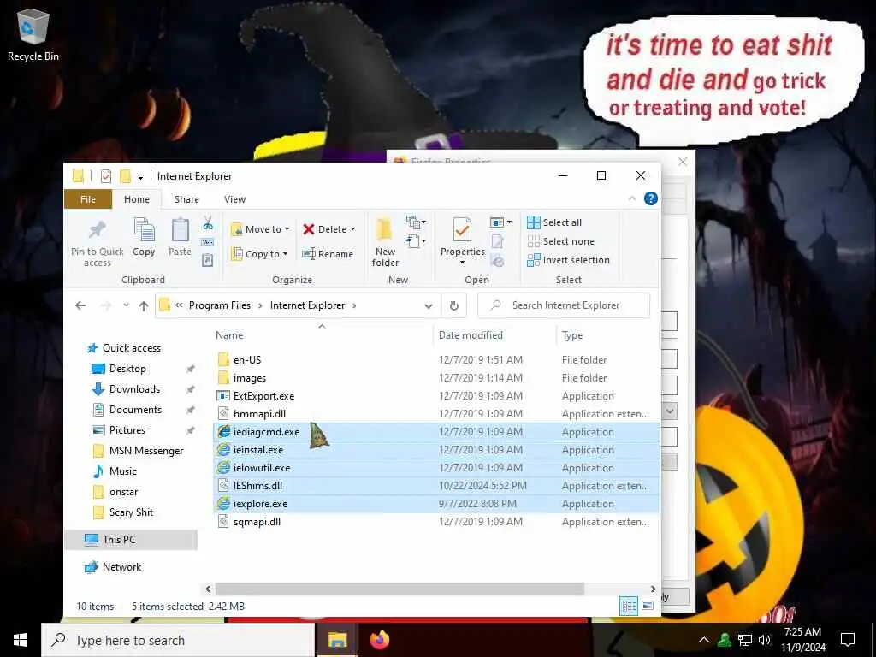The width and height of the screenshot is (876, 657).
Task: Launch Firefox from the taskbar
Action: (380, 640)
